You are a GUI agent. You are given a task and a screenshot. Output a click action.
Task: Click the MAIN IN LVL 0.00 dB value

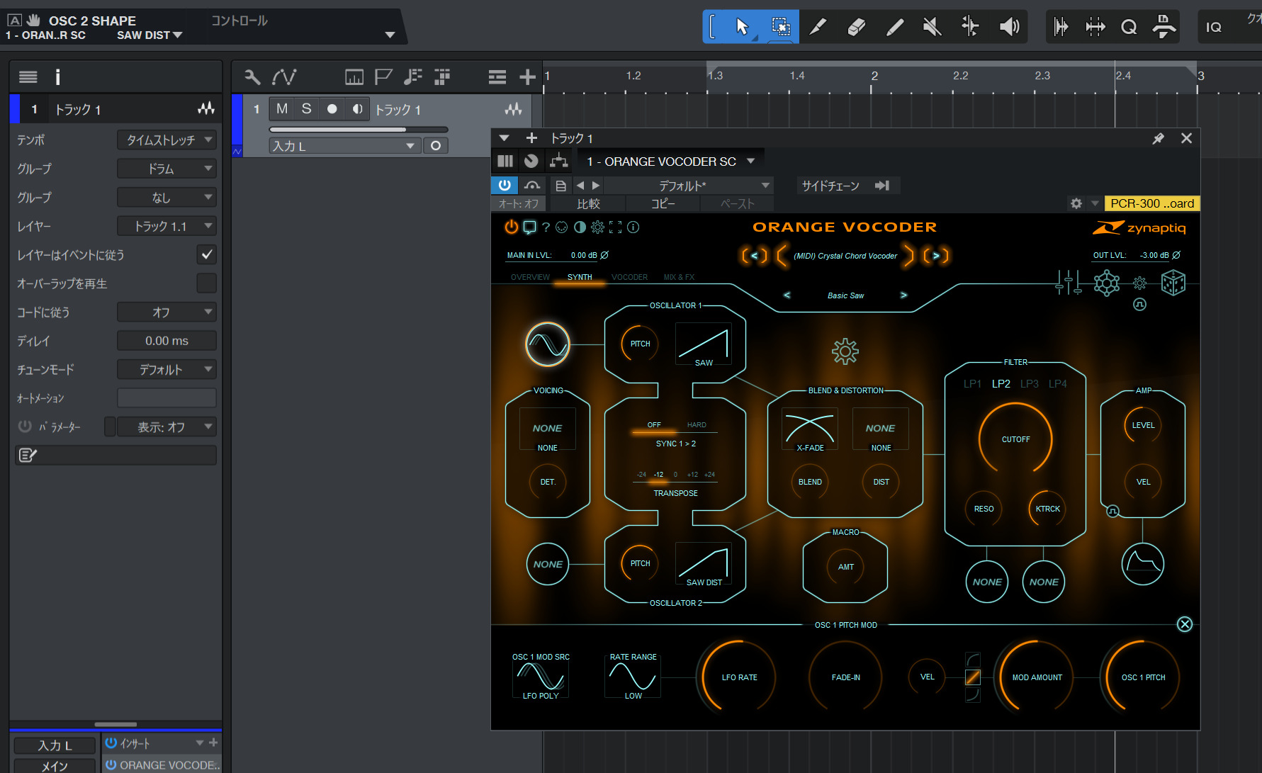583,255
